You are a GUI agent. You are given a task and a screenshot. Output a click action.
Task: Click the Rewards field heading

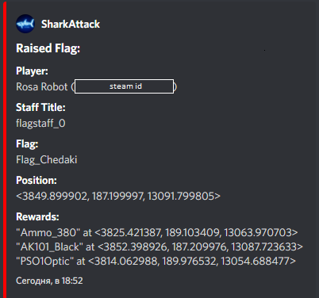click(37, 217)
